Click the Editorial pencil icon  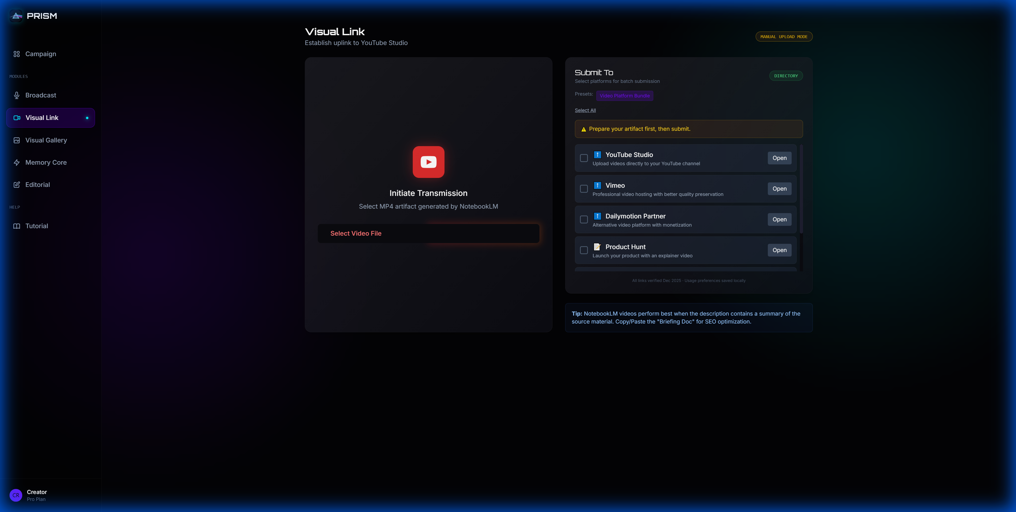[x=17, y=185]
